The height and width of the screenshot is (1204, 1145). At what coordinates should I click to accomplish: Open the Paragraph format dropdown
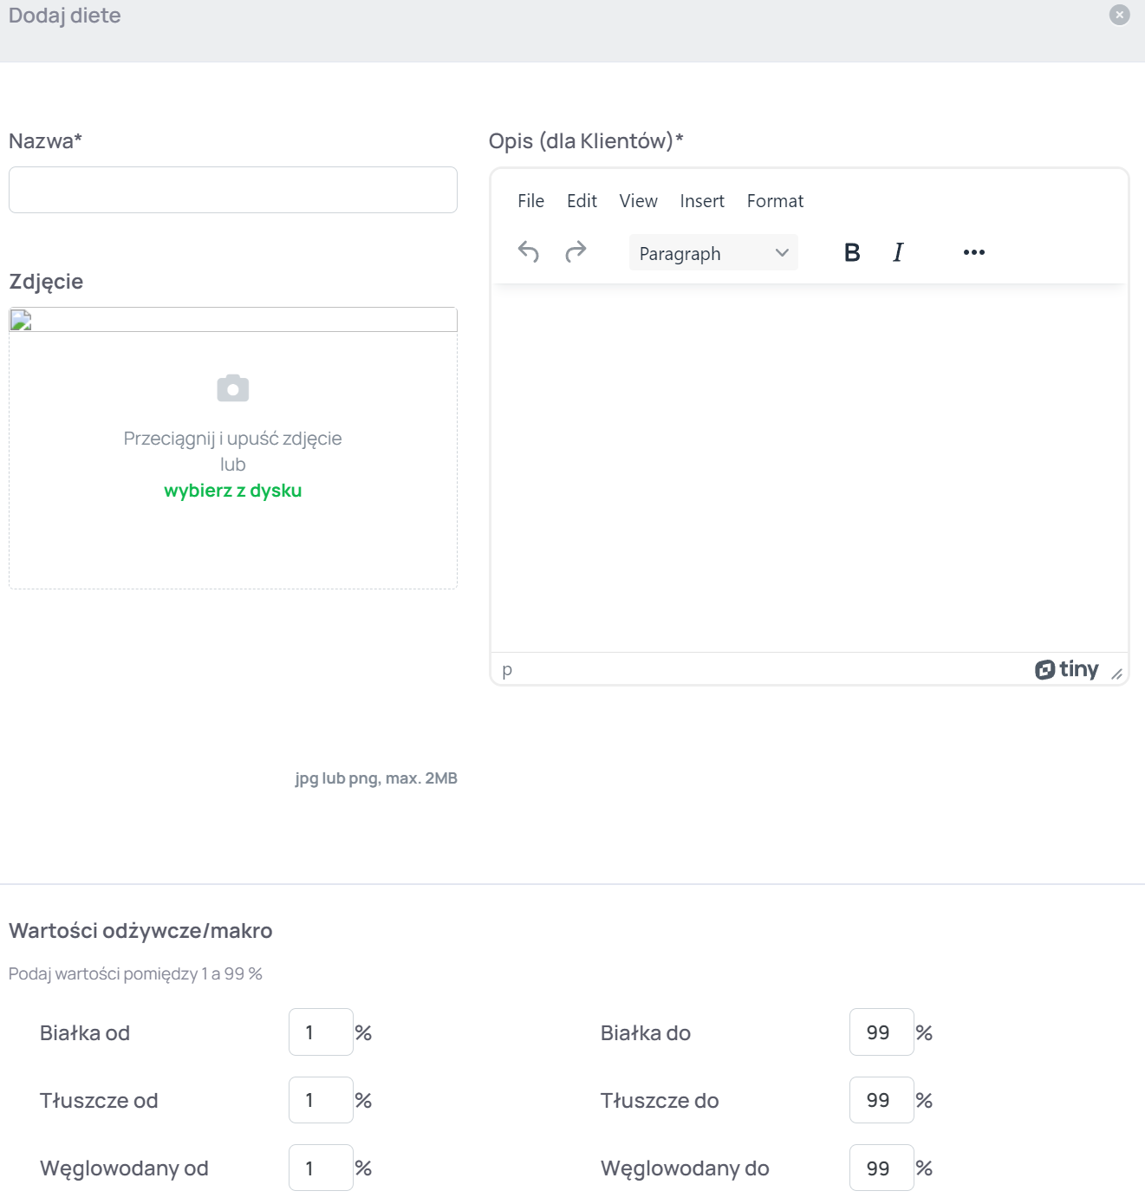[712, 253]
